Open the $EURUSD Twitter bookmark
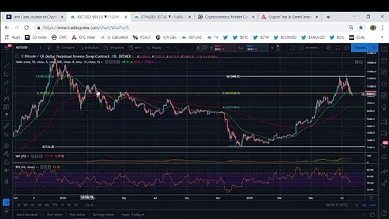Screen dimensions: 389x219 [285, 37]
